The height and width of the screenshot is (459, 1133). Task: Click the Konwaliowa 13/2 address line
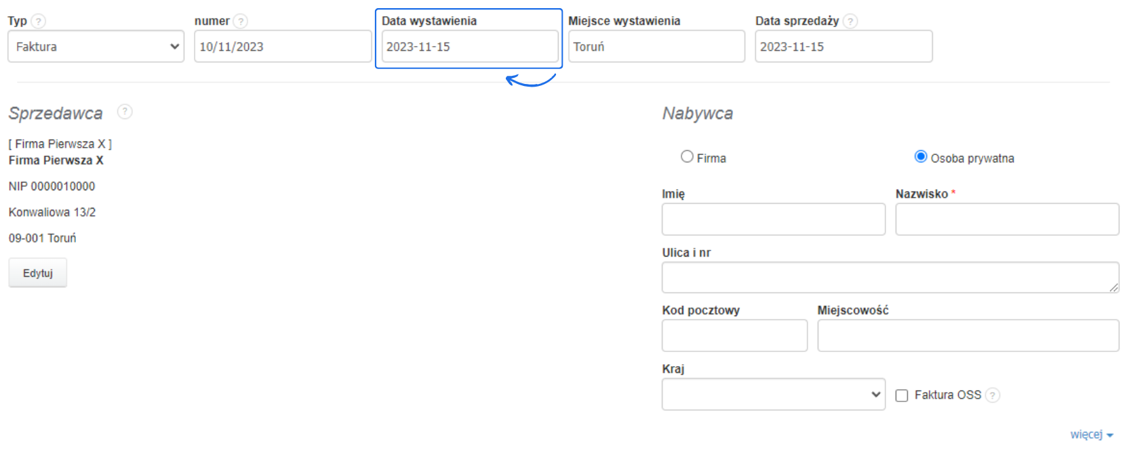[52, 212]
